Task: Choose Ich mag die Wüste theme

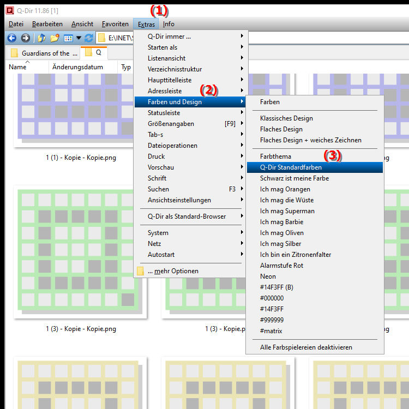Action: [x=315, y=200]
